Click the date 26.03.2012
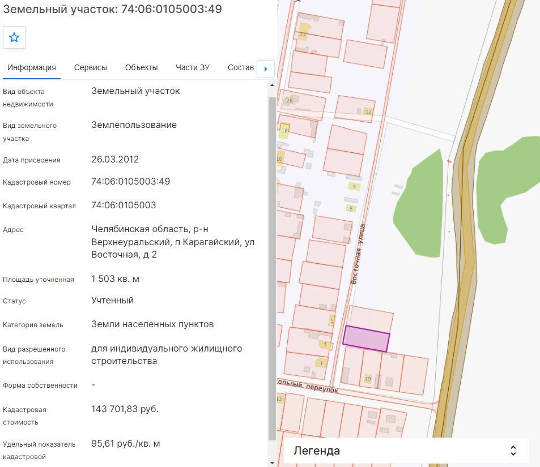This screenshot has width=540, height=467. [115, 159]
